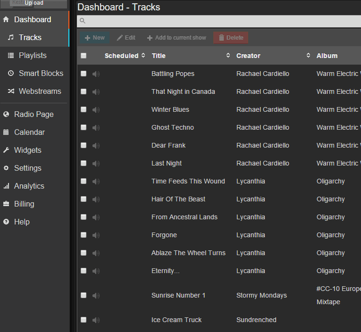Image resolution: width=361 pixels, height=332 pixels.
Task: Open the Analytics page
Action: coord(34,186)
